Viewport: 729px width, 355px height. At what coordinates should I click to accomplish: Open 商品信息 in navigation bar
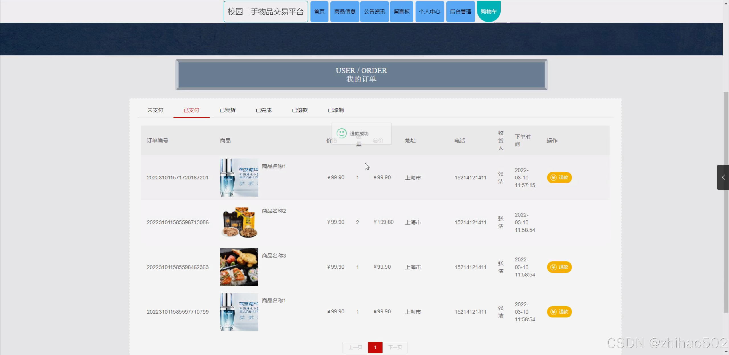coord(345,12)
